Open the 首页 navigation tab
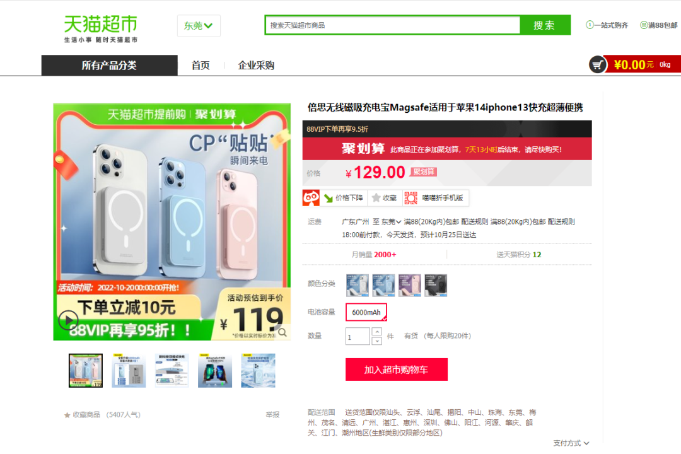This screenshot has height=454, width=681. (x=201, y=66)
